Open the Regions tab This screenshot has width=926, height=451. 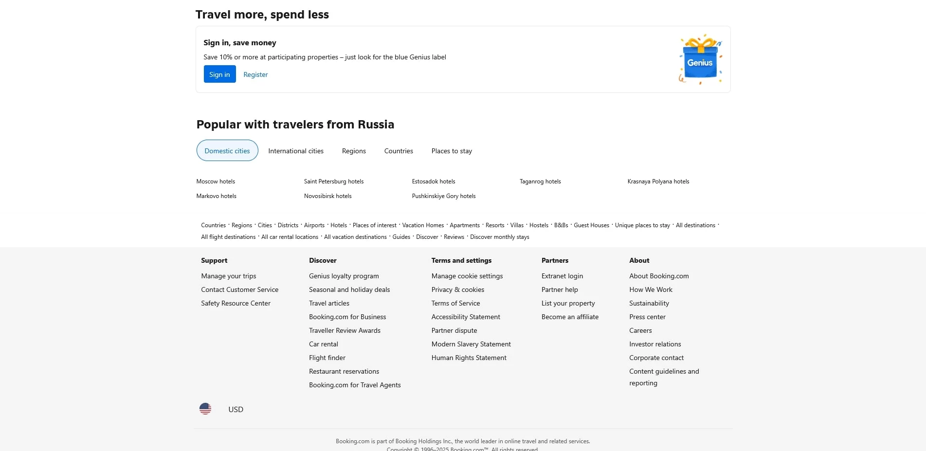(x=354, y=151)
